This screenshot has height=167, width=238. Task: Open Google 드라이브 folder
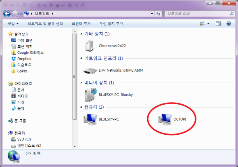30,53
